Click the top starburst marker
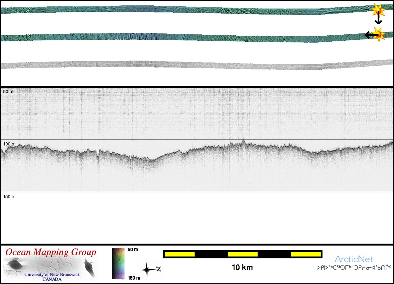 [377, 10]
